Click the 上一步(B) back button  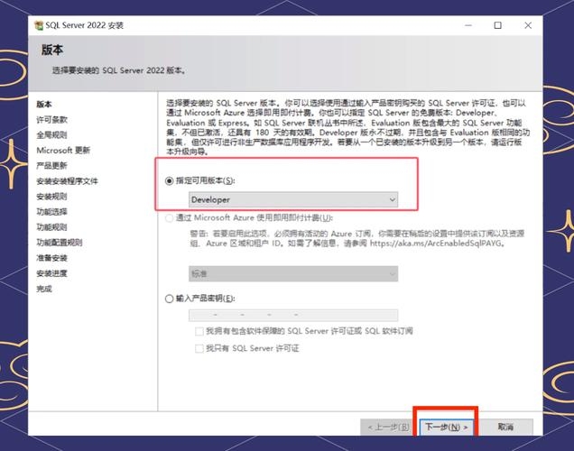388,427
